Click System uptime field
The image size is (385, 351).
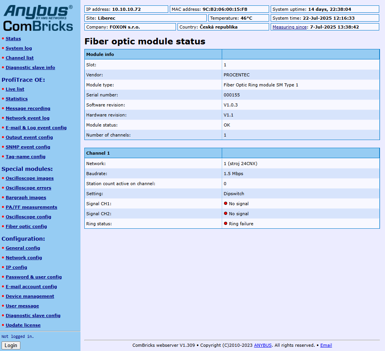click(325, 9)
